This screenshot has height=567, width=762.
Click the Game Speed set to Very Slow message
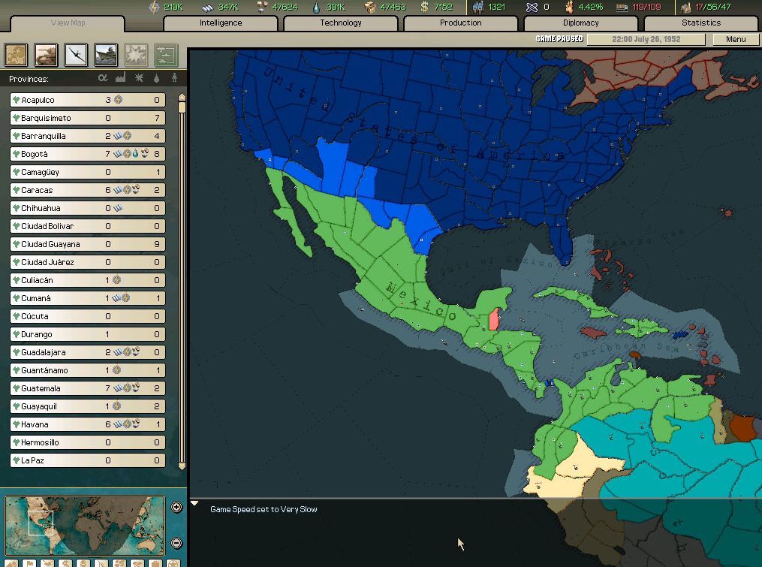coord(264,509)
